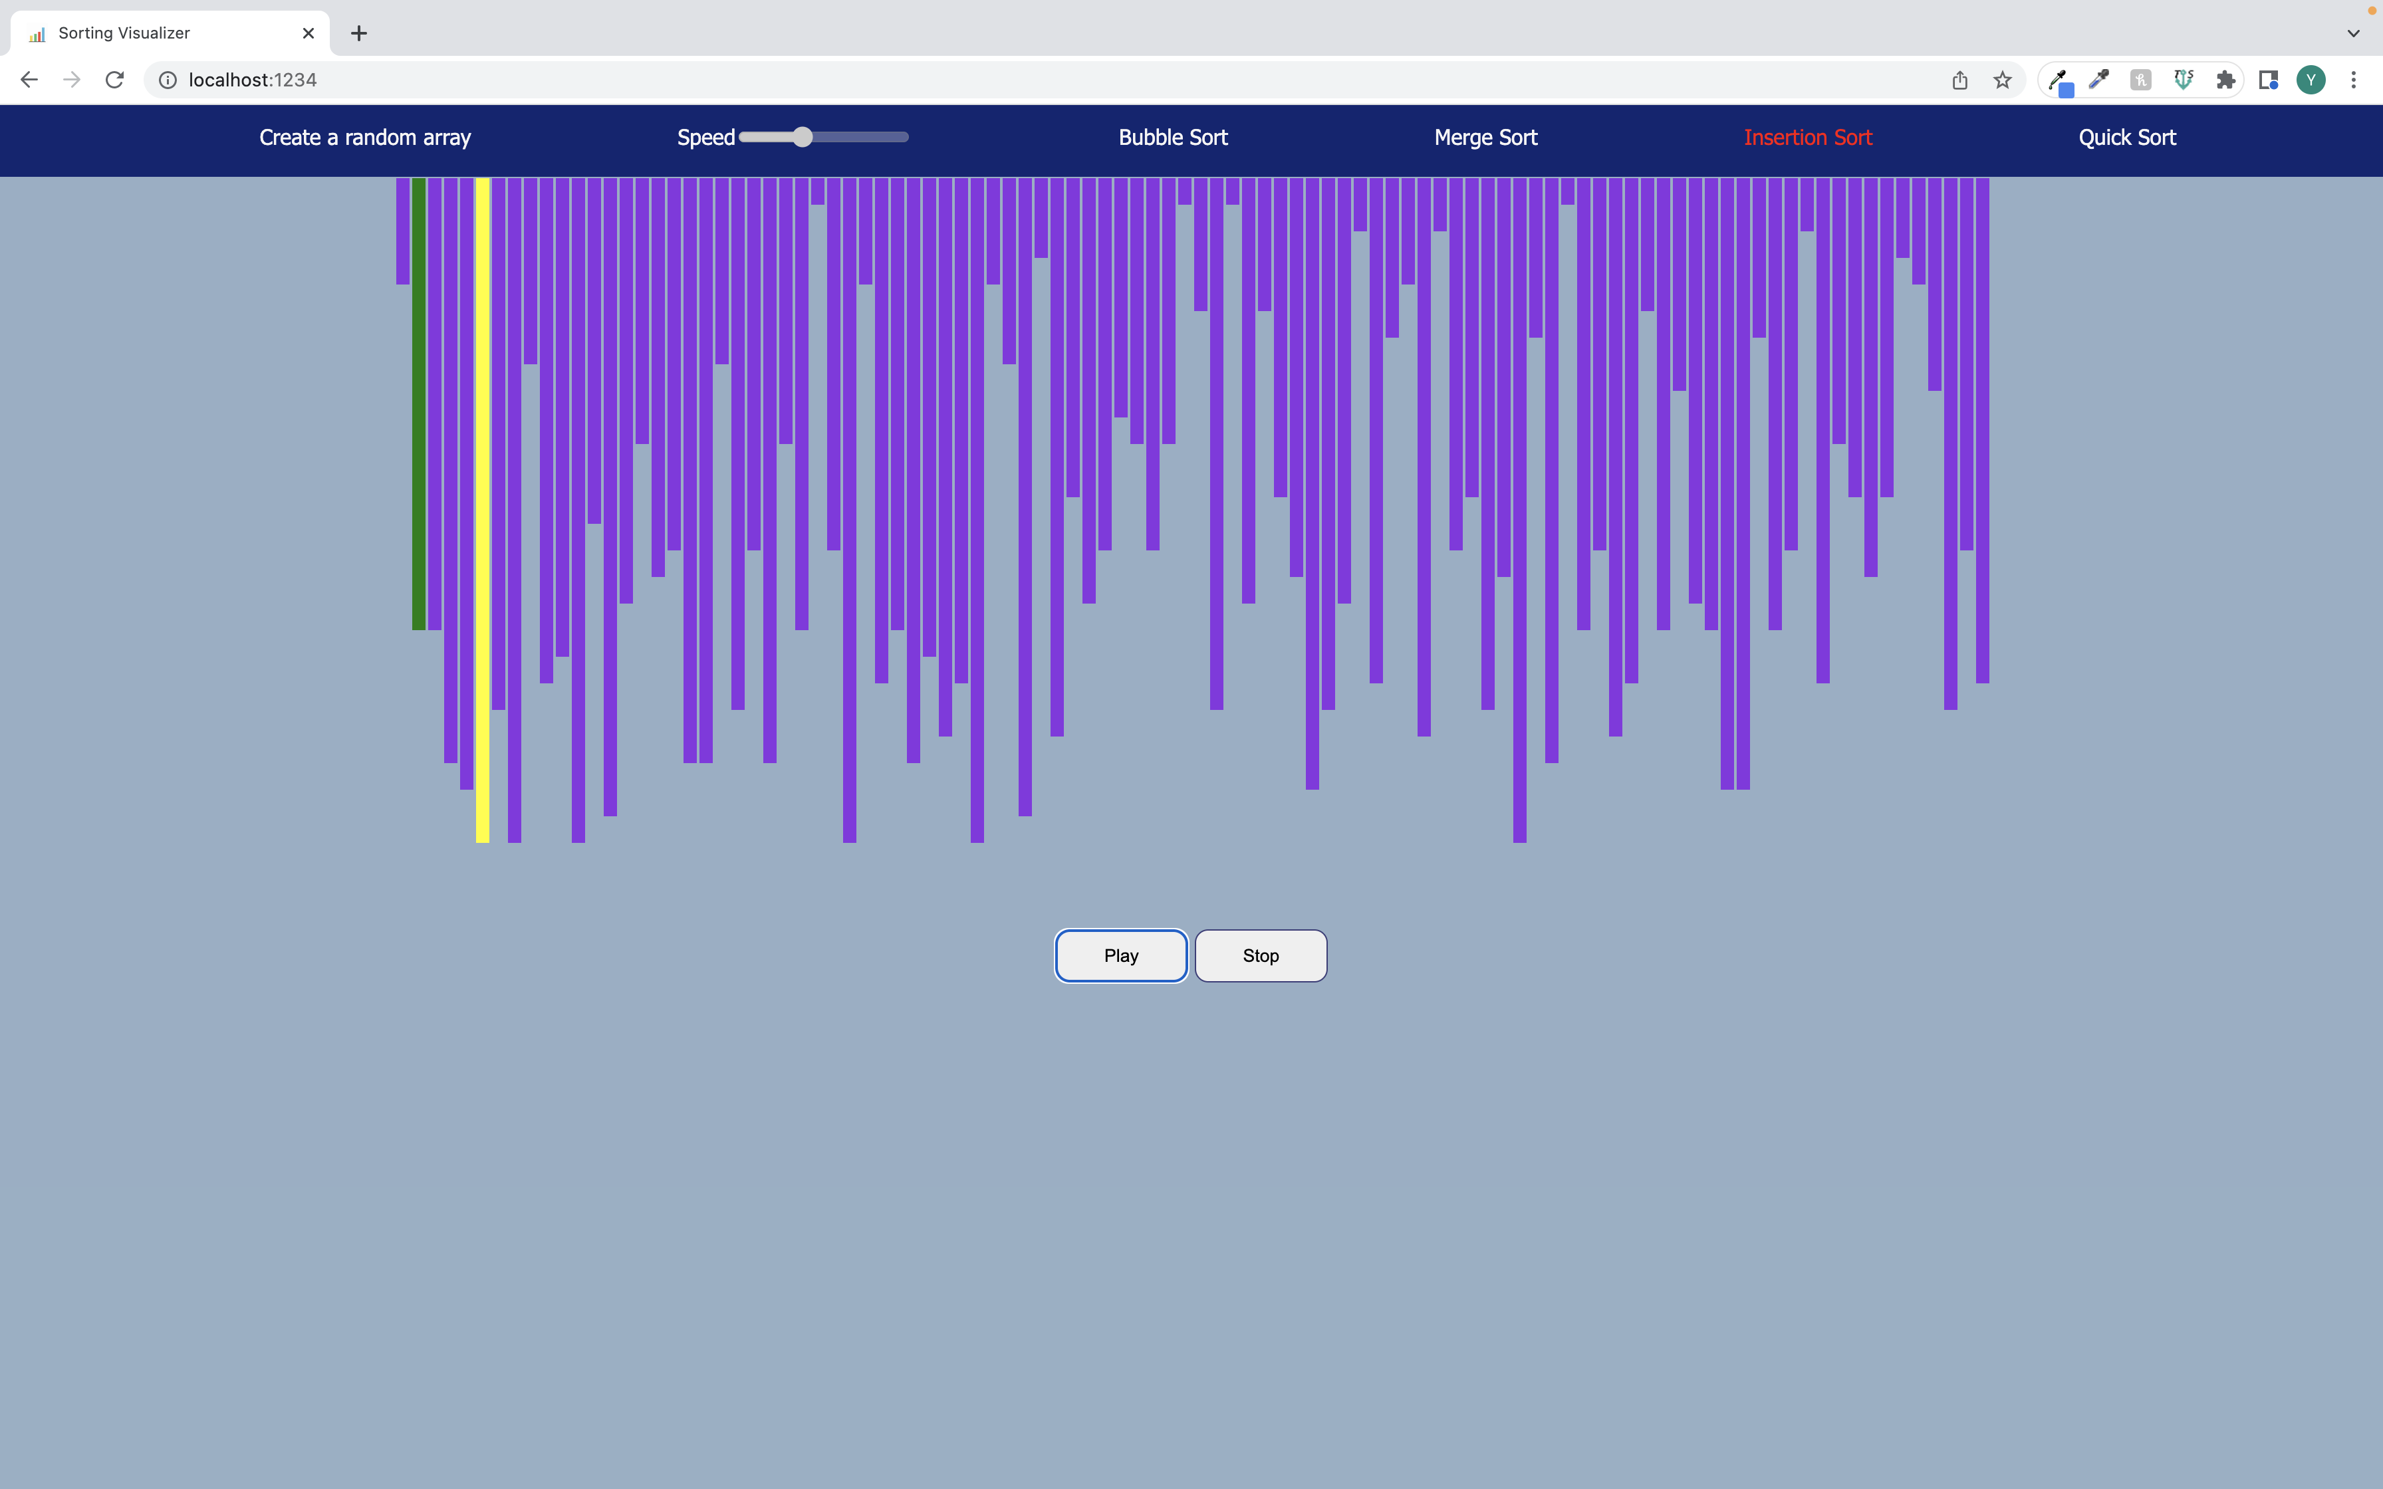The width and height of the screenshot is (2383, 1489).
Task: Open the side panel icon
Action: click(x=2269, y=80)
